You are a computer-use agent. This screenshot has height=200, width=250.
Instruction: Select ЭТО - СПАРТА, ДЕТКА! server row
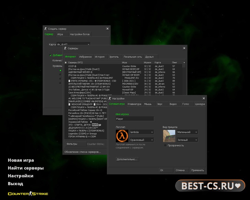(86, 125)
